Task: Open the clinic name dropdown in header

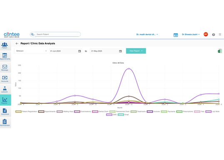Action: click(x=147, y=35)
